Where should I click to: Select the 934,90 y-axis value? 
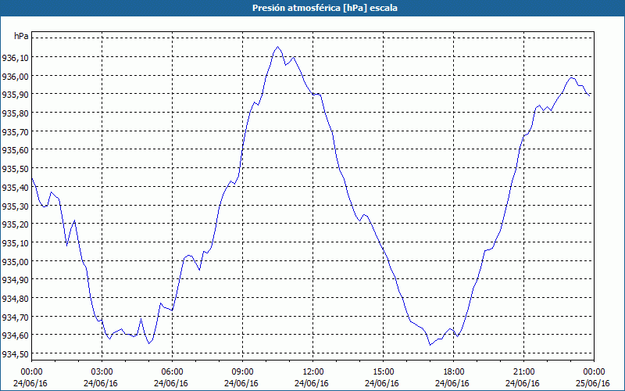pos(15,280)
